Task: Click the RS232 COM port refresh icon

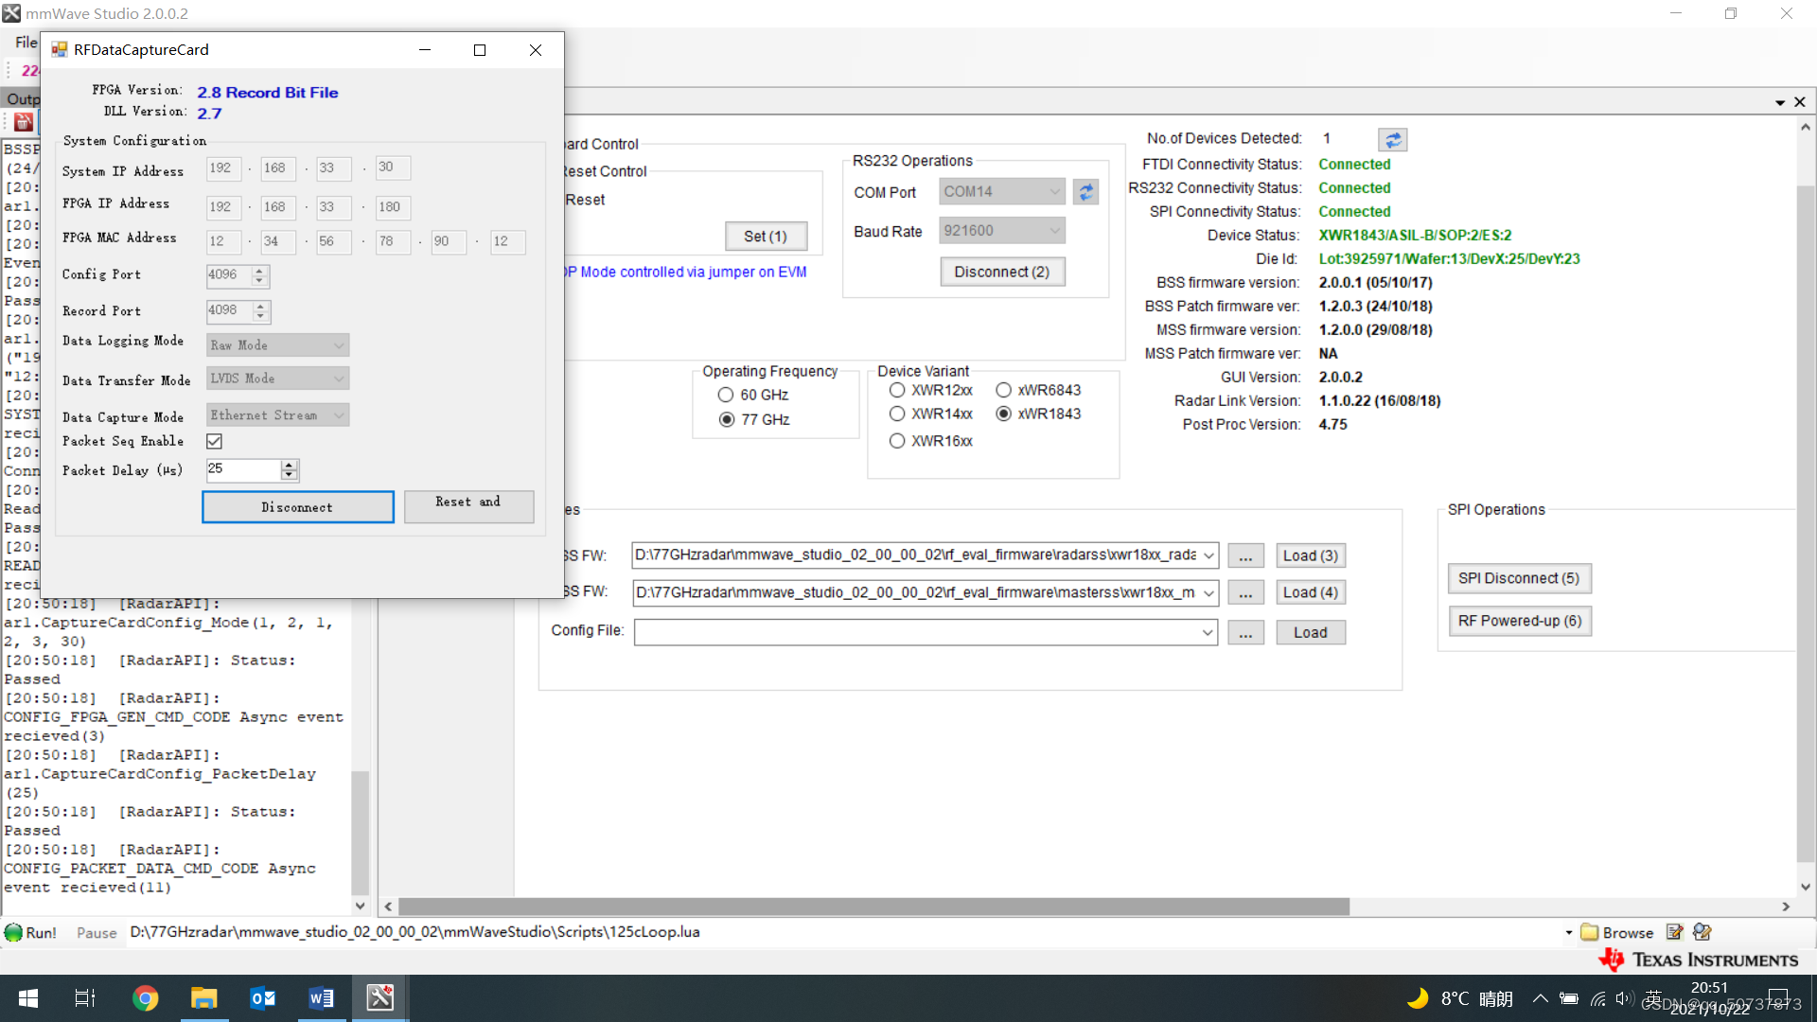Action: (1085, 191)
